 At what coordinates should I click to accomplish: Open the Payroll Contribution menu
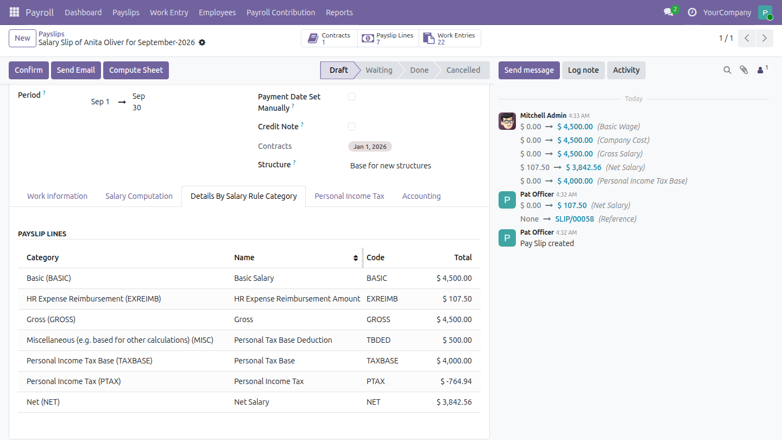click(x=281, y=12)
